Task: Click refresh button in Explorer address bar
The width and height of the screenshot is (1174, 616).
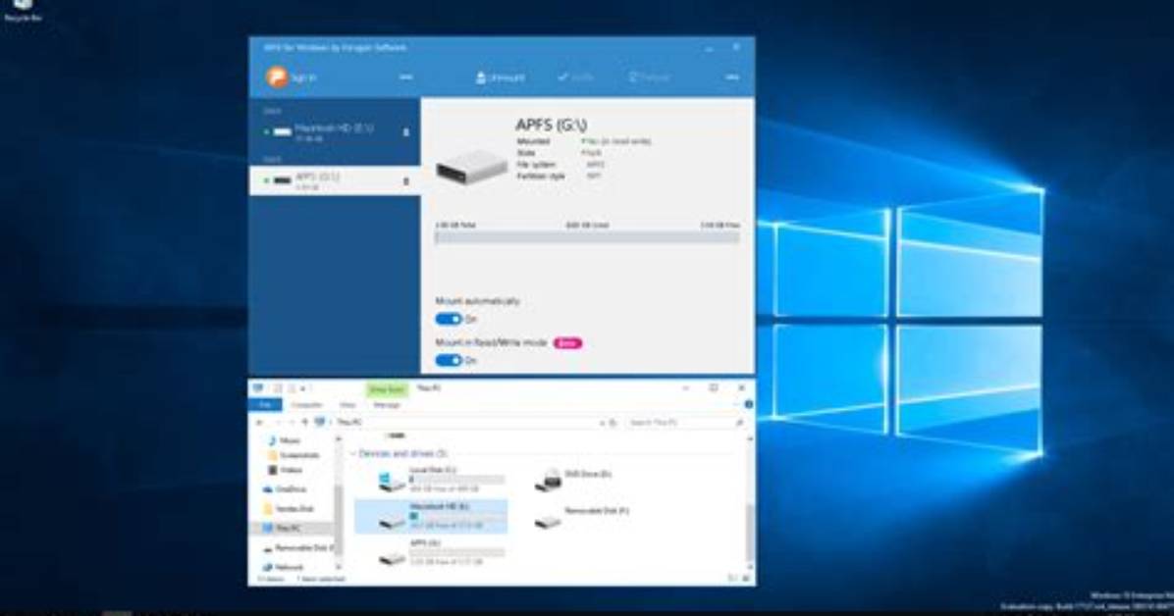Action: click(x=614, y=423)
